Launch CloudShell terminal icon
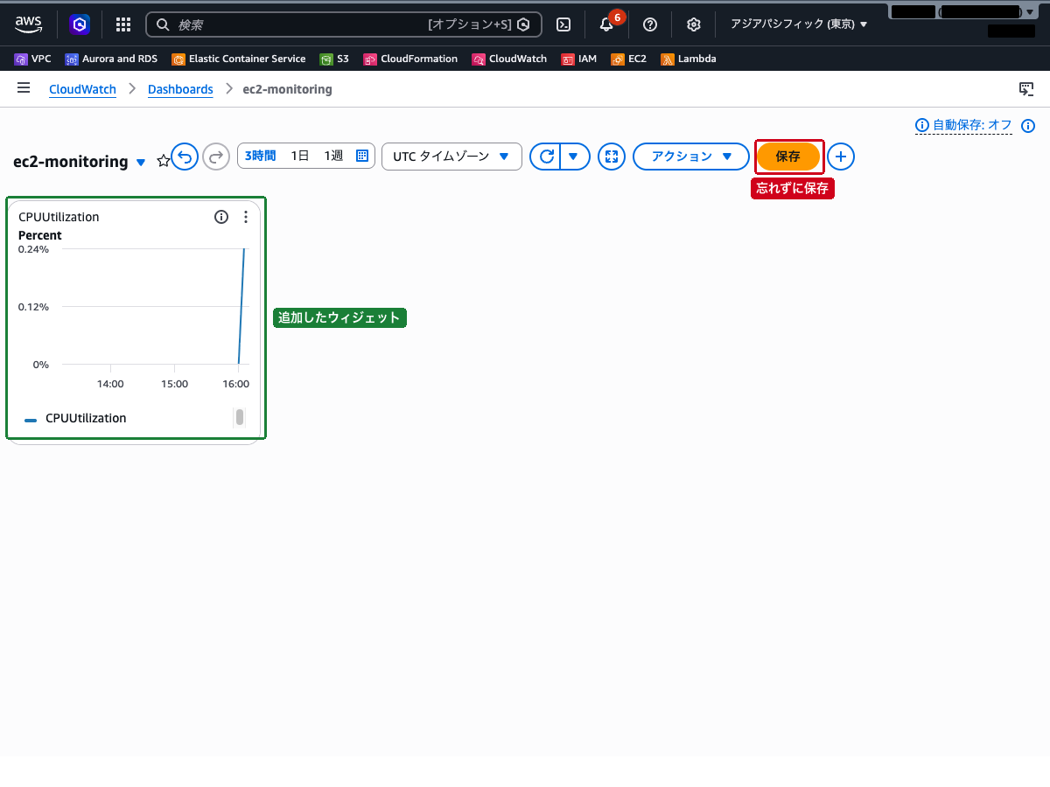 pyautogui.click(x=564, y=24)
